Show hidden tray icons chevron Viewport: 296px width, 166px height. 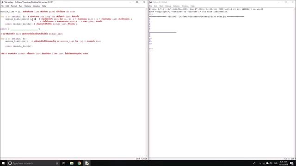(260, 163)
